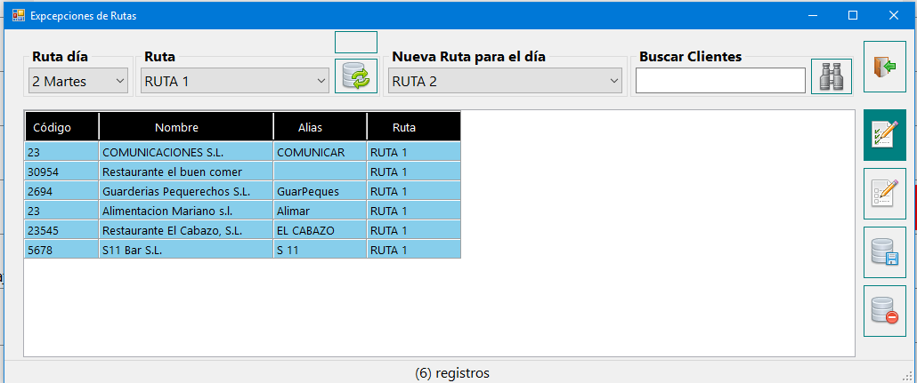Select the S11 Bar S.L. row
The height and width of the screenshot is (383, 917).
coord(242,250)
